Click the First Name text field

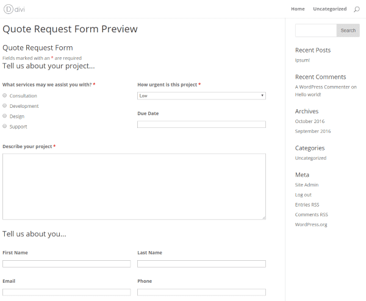66,264
